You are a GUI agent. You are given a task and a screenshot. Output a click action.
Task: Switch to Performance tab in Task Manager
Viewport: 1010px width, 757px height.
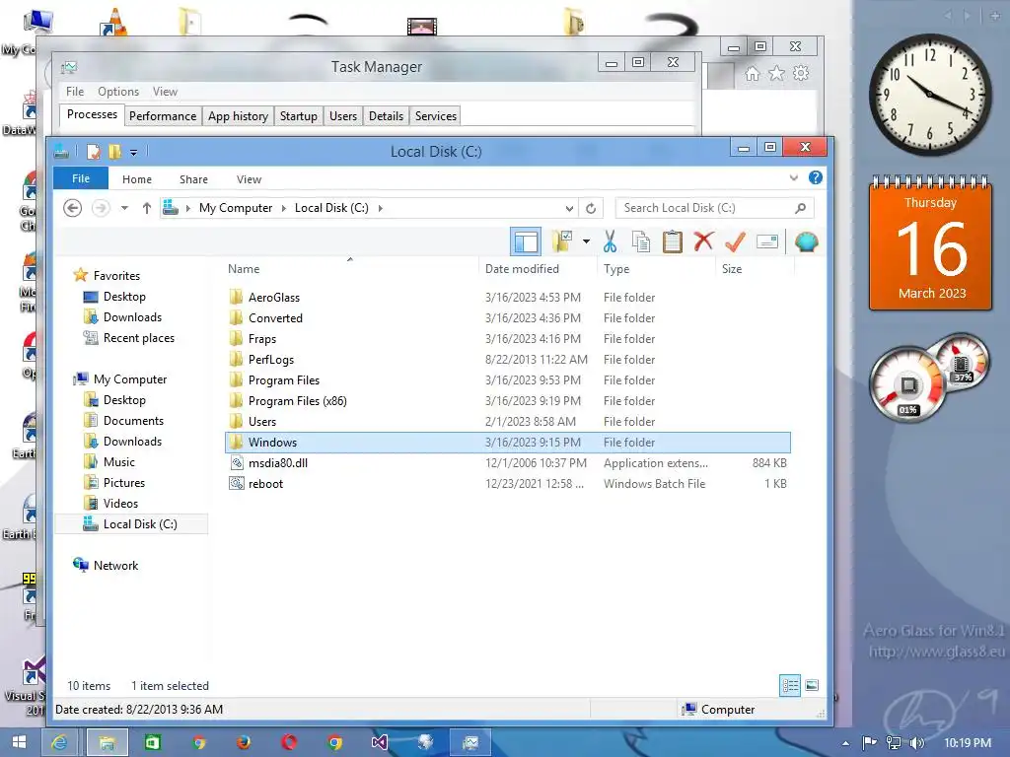click(163, 116)
